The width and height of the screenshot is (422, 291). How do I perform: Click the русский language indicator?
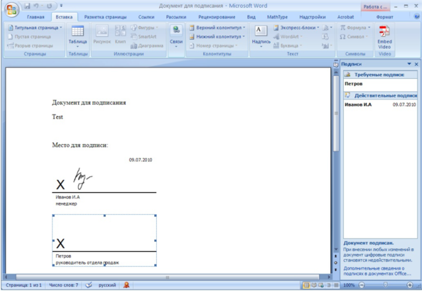(107, 285)
